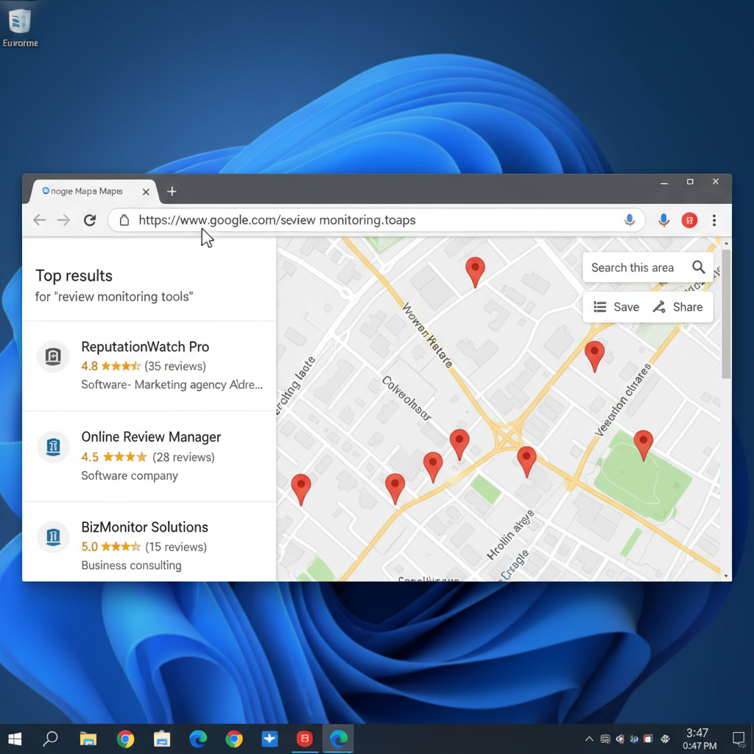Click the BizMonitor Solutions business icon
Image resolution: width=754 pixels, height=754 pixels.
[x=53, y=537]
